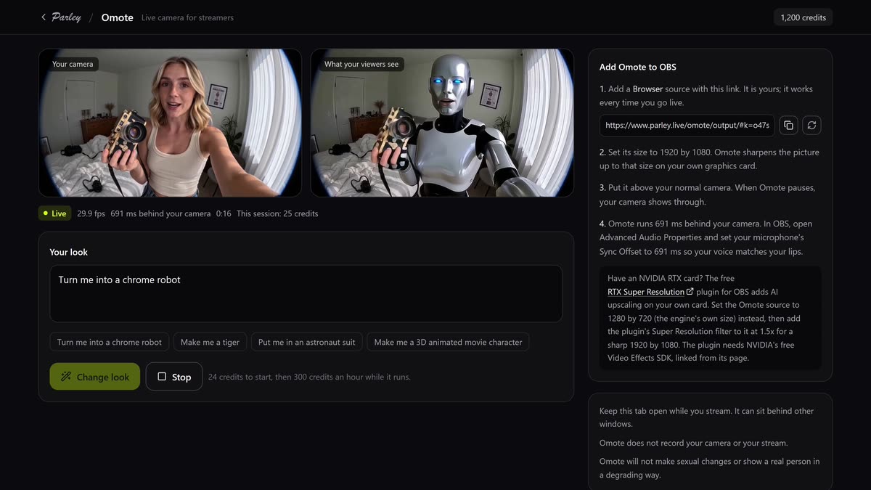Click the 691 ms behind your camera readout
Viewport: 871px width, 490px height.
tap(160, 213)
